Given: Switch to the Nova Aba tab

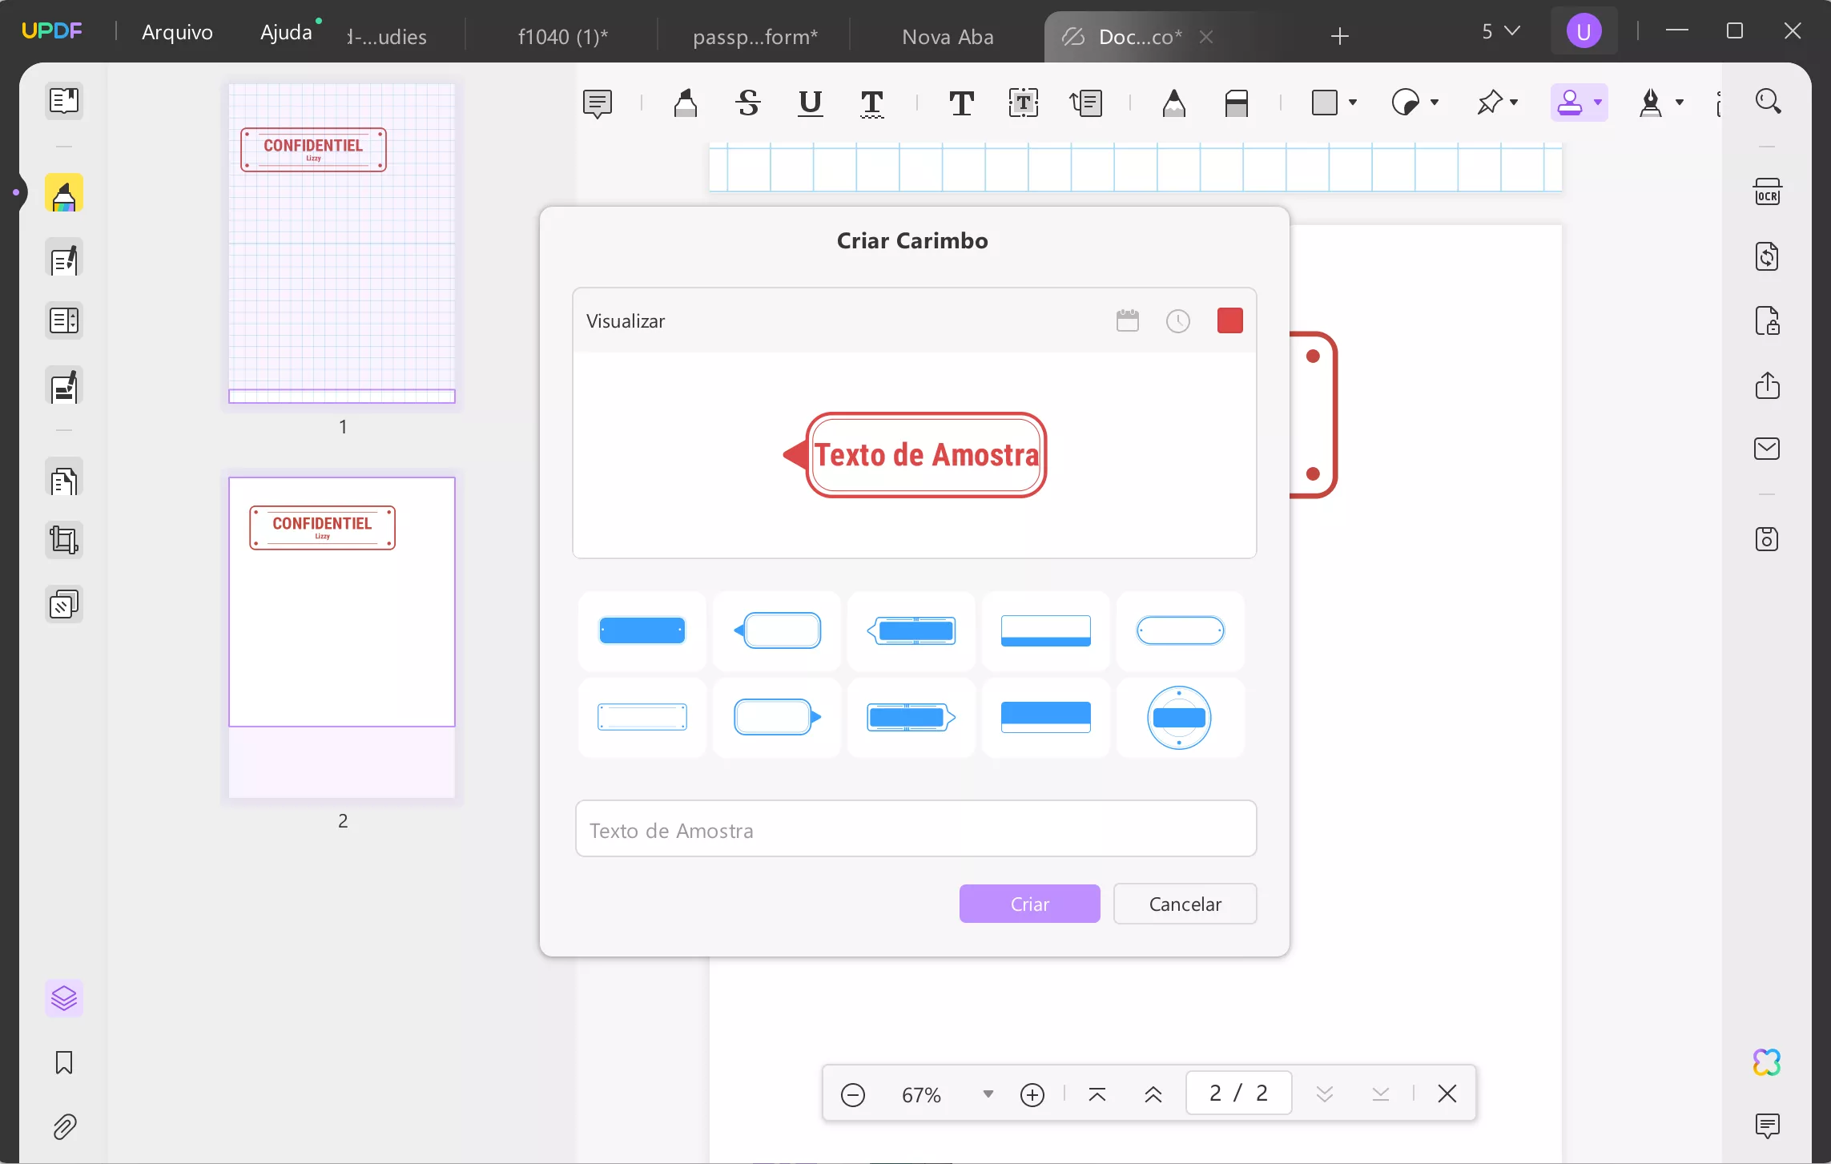Looking at the screenshot, I should pyautogui.click(x=948, y=36).
